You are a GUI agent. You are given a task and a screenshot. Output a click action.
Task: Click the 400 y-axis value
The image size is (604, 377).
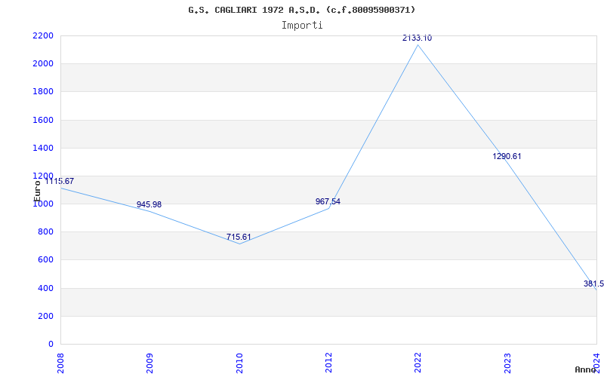46,288
